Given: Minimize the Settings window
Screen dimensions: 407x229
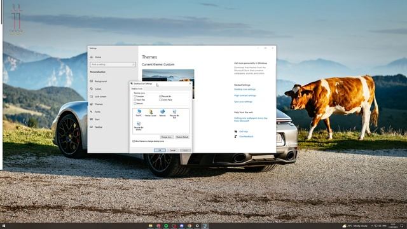Looking at the screenshot, I should click(258, 48).
